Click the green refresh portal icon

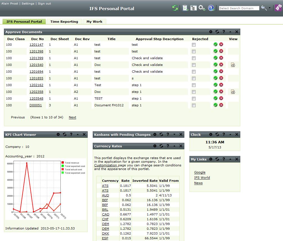(x=175, y=8)
